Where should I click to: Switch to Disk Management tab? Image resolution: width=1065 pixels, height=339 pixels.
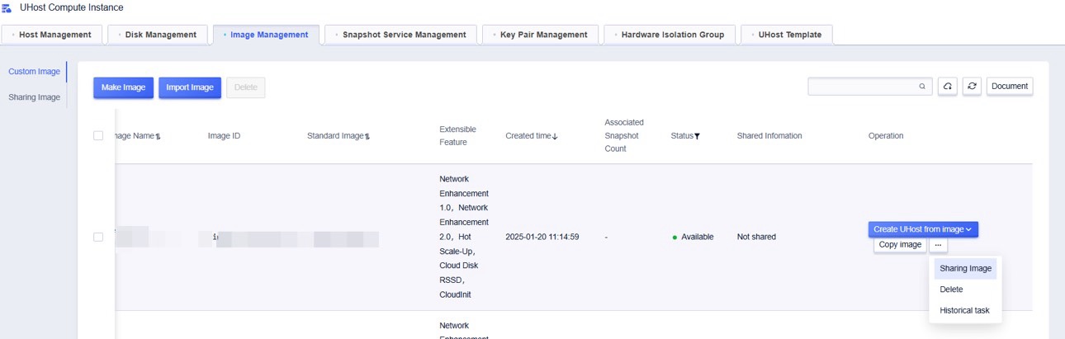(x=159, y=35)
